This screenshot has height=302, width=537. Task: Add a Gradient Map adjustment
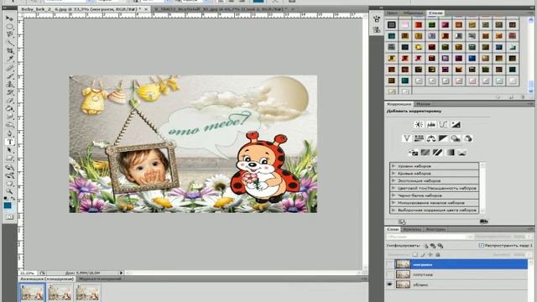coord(450,153)
